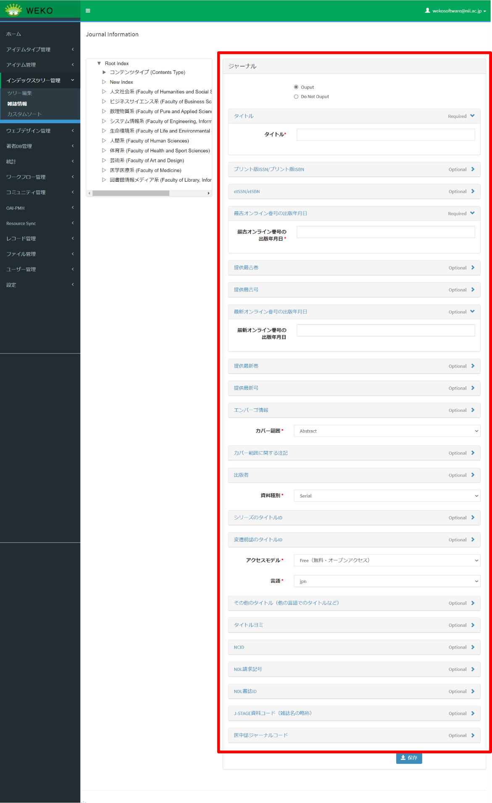Click the WEKO logo icon
The width and height of the screenshot is (492, 803).
(13, 10)
